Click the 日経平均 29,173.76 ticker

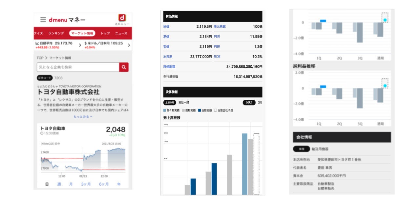pyautogui.click(x=54, y=43)
